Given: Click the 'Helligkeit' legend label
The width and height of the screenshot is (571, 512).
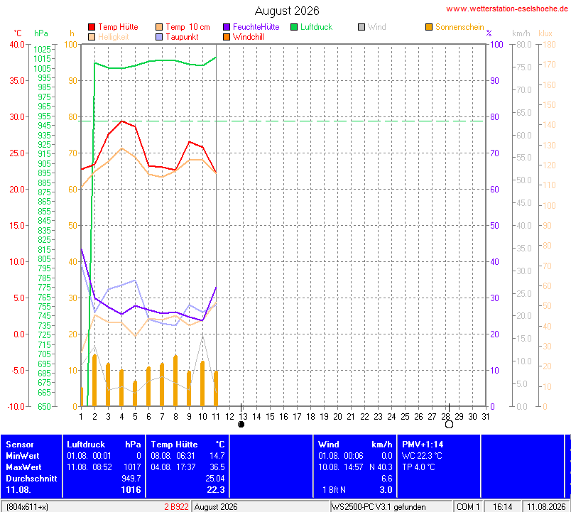Looking at the screenshot, I should point(113,37).
